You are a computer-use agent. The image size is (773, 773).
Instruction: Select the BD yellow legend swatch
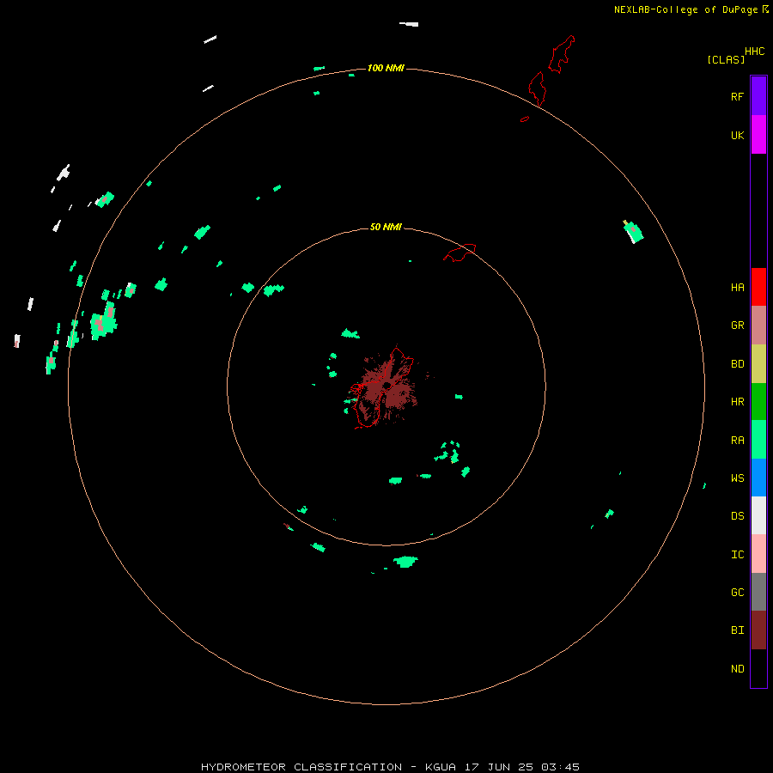point(758,363)
